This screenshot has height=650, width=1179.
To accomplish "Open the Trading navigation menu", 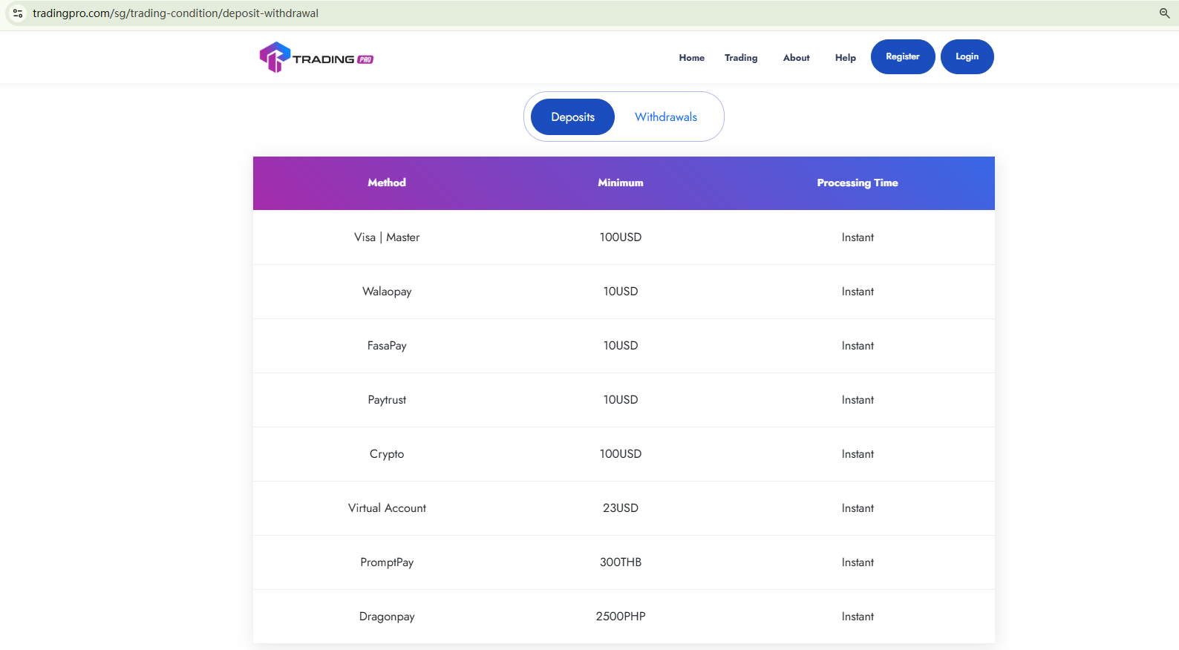I will click(741, 58).
